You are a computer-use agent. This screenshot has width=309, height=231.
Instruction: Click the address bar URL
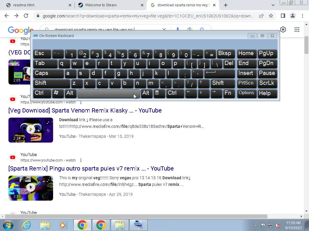pyautogui.click(x=148, y=16)
